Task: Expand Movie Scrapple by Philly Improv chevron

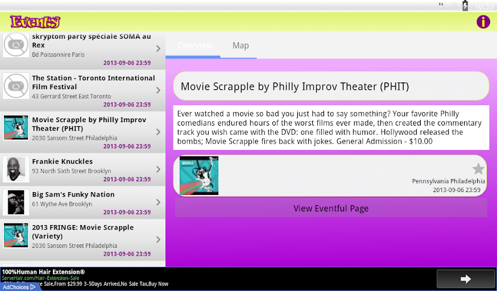Action: pos(158,132)
